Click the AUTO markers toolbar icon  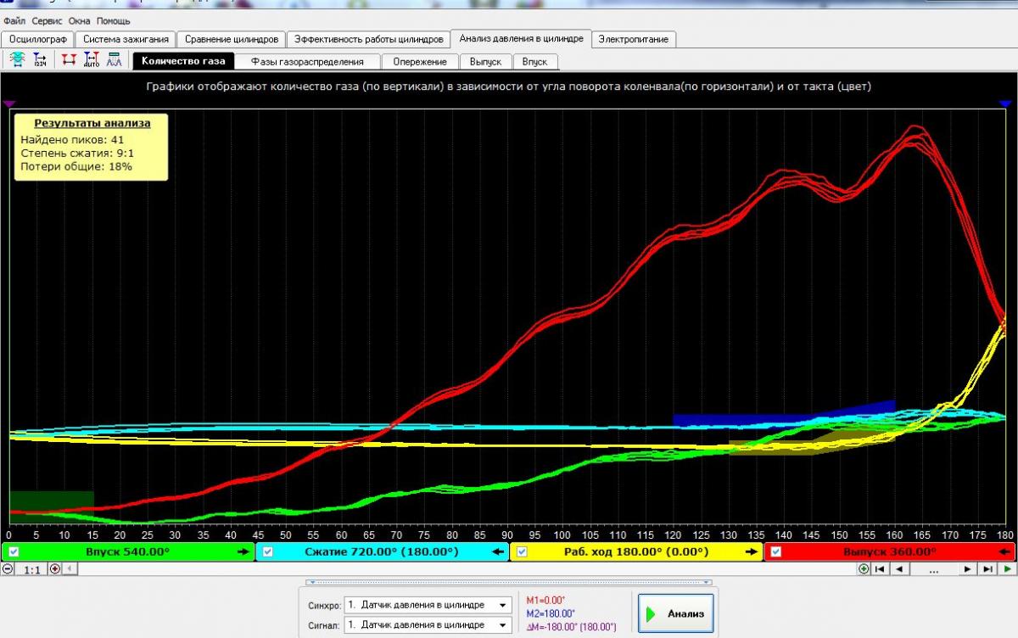(x=92, y=60)
